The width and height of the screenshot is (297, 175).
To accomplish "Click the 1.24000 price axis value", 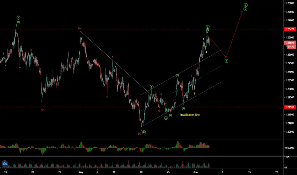I will (290, 72).
